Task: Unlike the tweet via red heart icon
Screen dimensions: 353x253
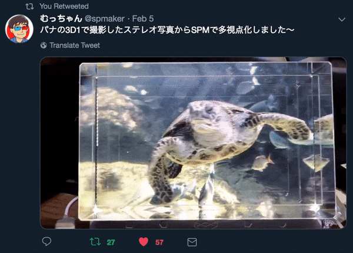Action: pyautogui.click(x=144, y=242)
